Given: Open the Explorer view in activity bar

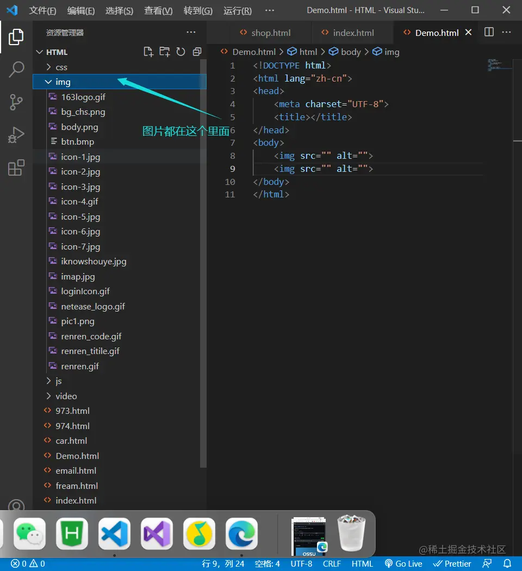Looking at the screenshot, I should 16,37.
